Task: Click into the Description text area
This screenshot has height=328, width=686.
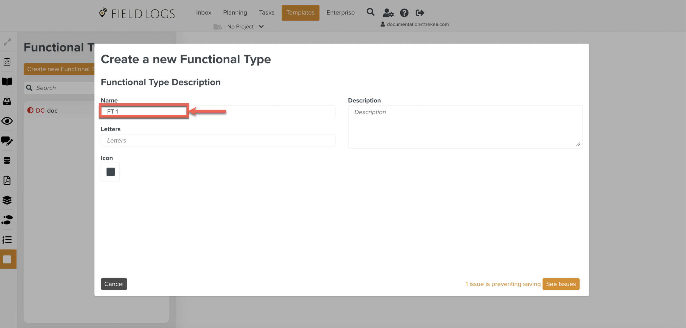Action: pyautogui.click(x=465, y=127)
